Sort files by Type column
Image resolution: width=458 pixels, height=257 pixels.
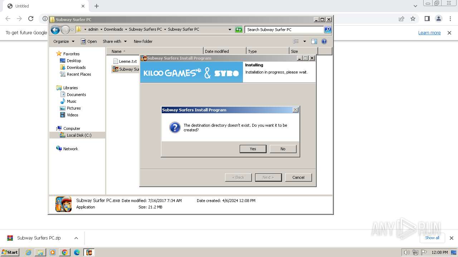point(268,51)
